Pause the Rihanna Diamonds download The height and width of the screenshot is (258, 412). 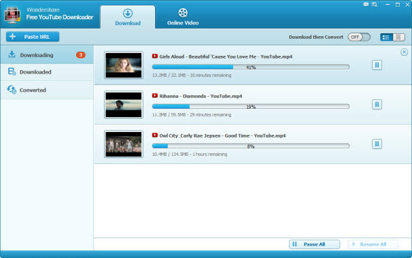[x=377, y=104]
